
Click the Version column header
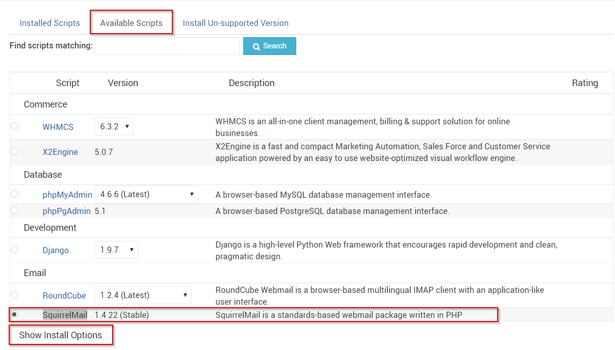[123, 83]
